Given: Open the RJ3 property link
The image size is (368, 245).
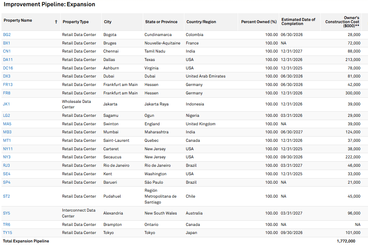Looking at the screenshot, I should click(7, 165).
